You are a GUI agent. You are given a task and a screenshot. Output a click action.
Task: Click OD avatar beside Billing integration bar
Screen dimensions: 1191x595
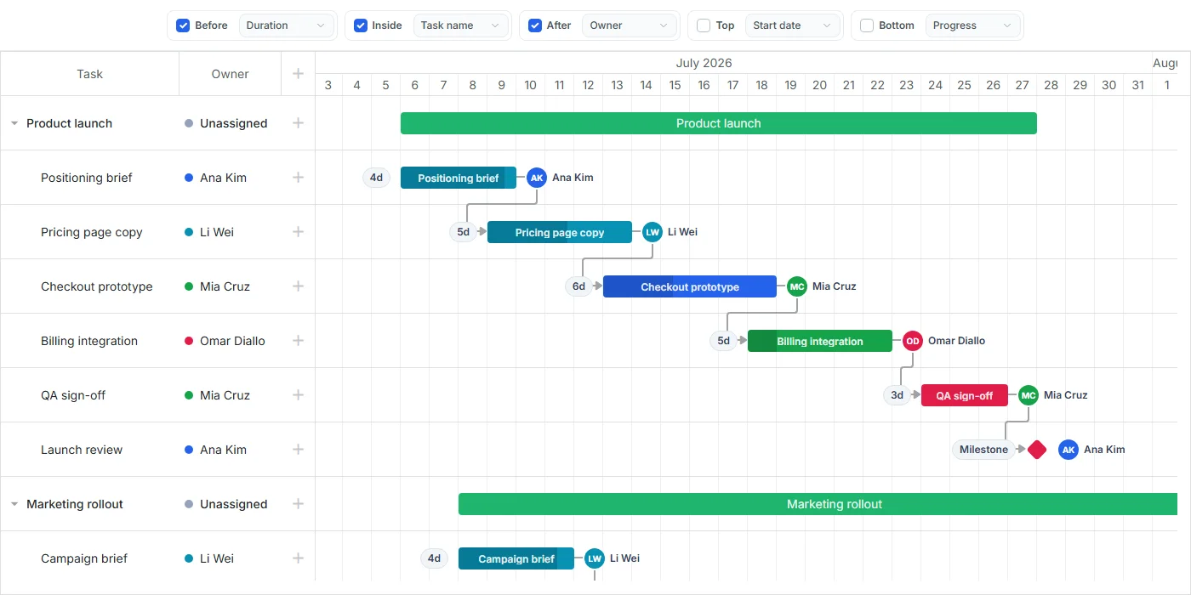913,341
